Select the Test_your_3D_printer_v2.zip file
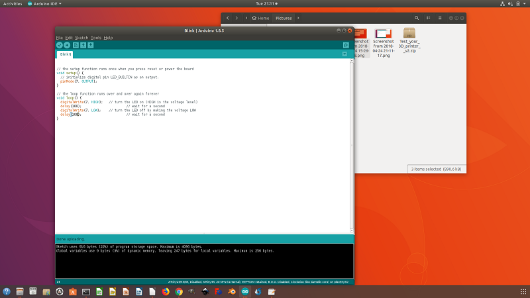The width and height of the screenshot is (530, 298). pyautogui.click(x=409, y=40)
